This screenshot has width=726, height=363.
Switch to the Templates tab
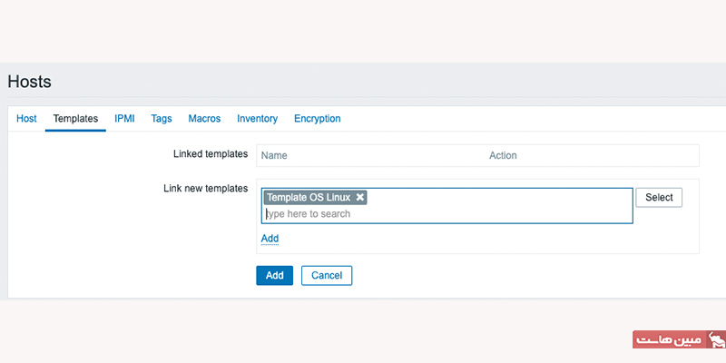pos(75,119)
